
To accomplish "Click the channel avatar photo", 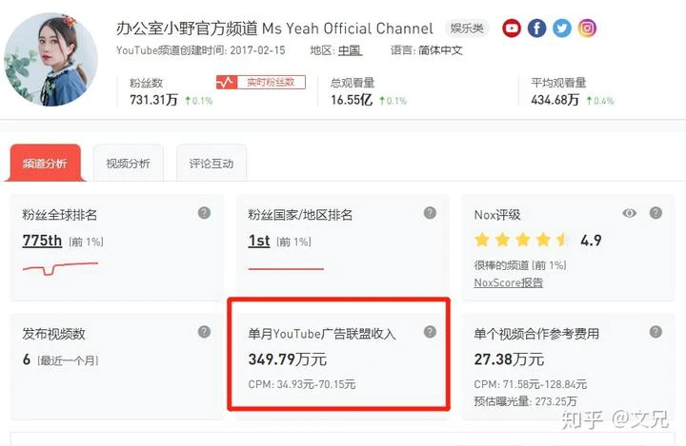I will 51,59.
